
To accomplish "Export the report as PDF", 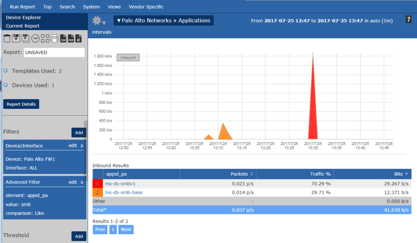I will (71, 38).
